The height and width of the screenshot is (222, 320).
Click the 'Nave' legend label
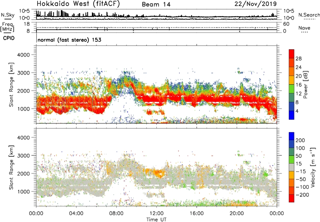(x=304, y=28)
